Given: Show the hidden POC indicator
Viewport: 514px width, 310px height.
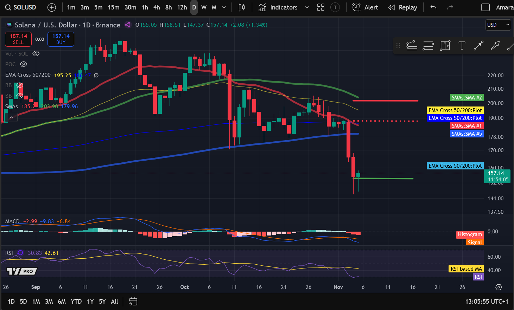Looking at the screenshot, I should [24, 64].
